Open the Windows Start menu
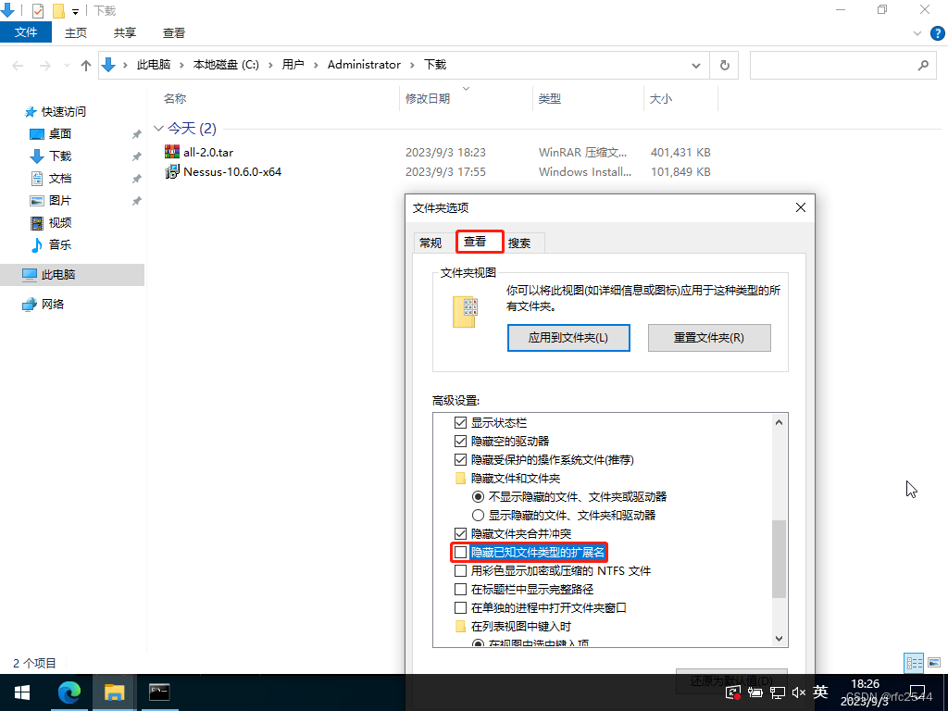Viewport: 948px width, 711px height. [22, 692]
